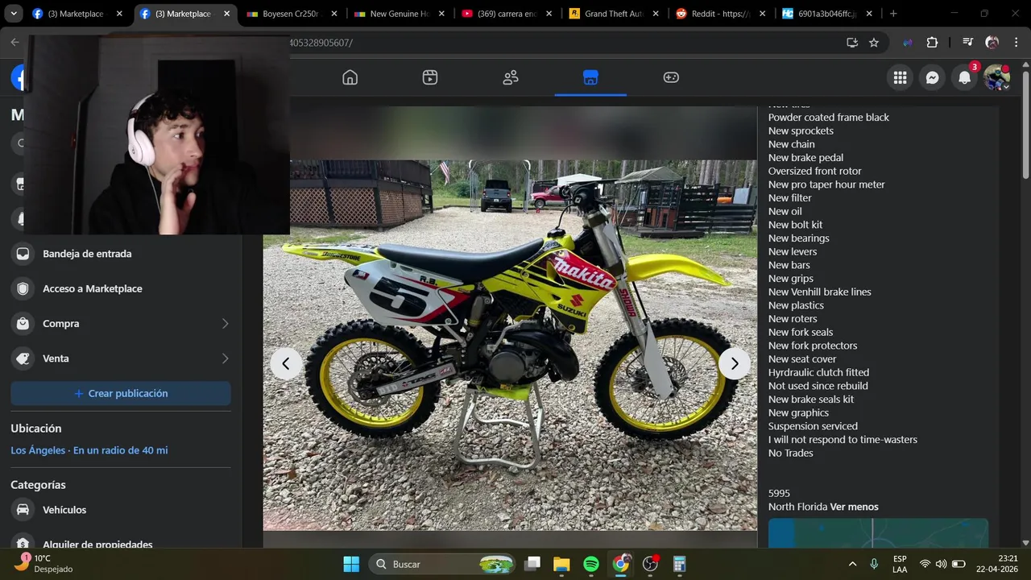Close the Boyesen Cr250r tab
This screenshot has height=580, width=1031.
pos(334,14)
